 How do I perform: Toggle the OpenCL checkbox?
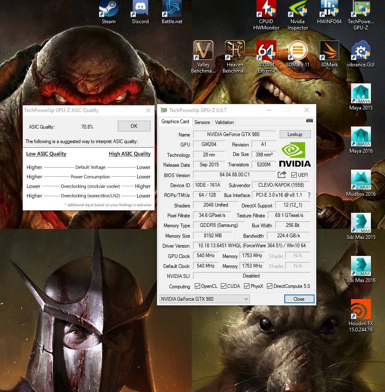[197, 286]
